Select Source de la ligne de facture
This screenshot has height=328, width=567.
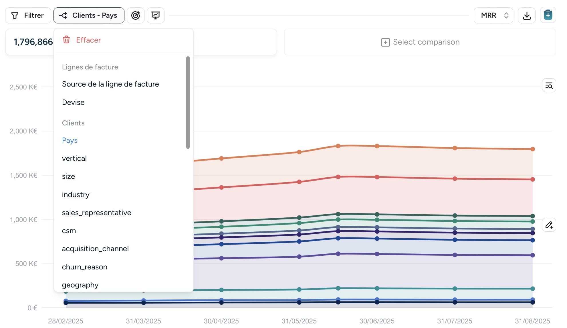coord(110,84)
